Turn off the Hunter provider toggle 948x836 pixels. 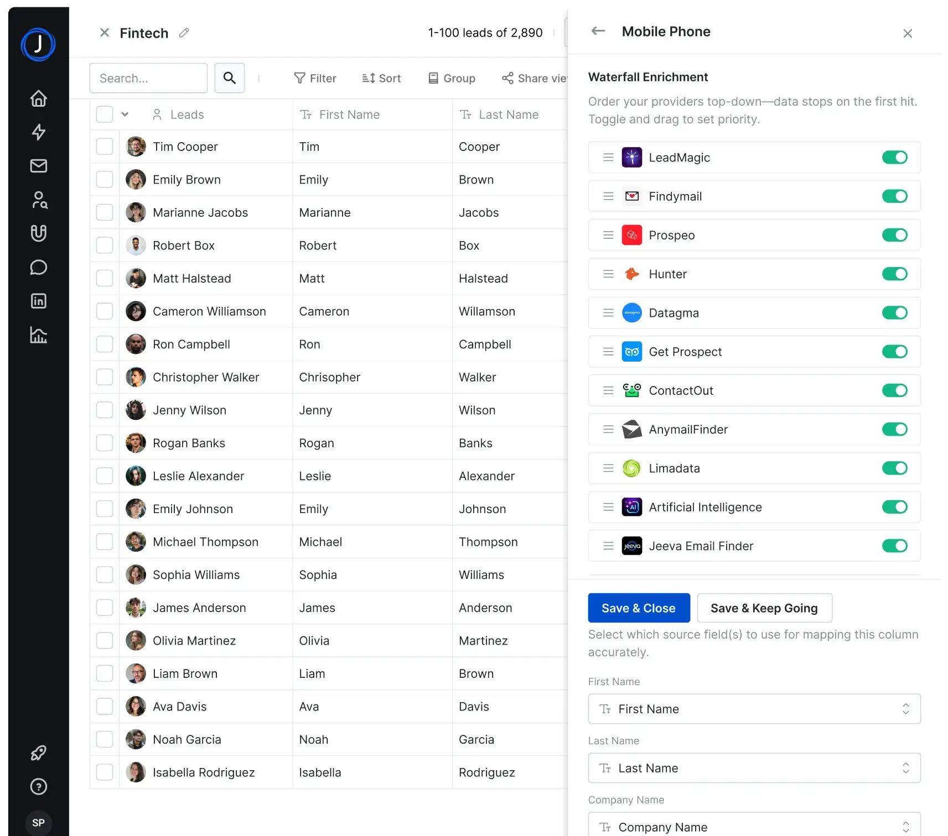click(894, 274)
